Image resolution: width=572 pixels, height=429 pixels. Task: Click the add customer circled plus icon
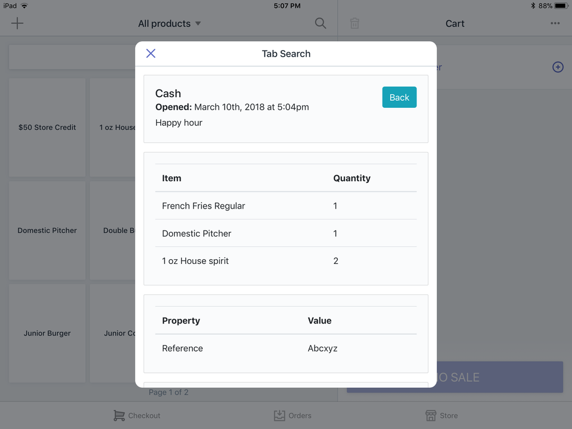coord(558,67)
